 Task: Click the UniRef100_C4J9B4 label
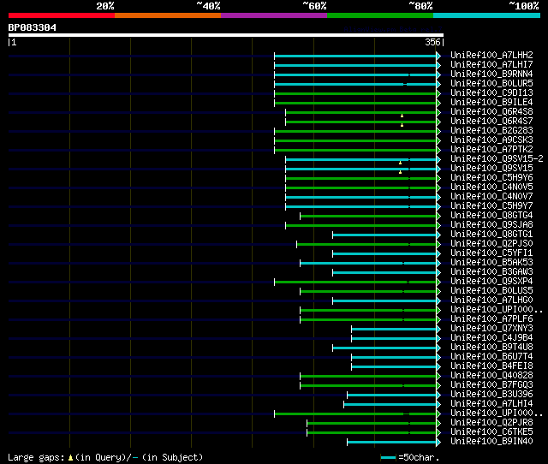(491, 338)
